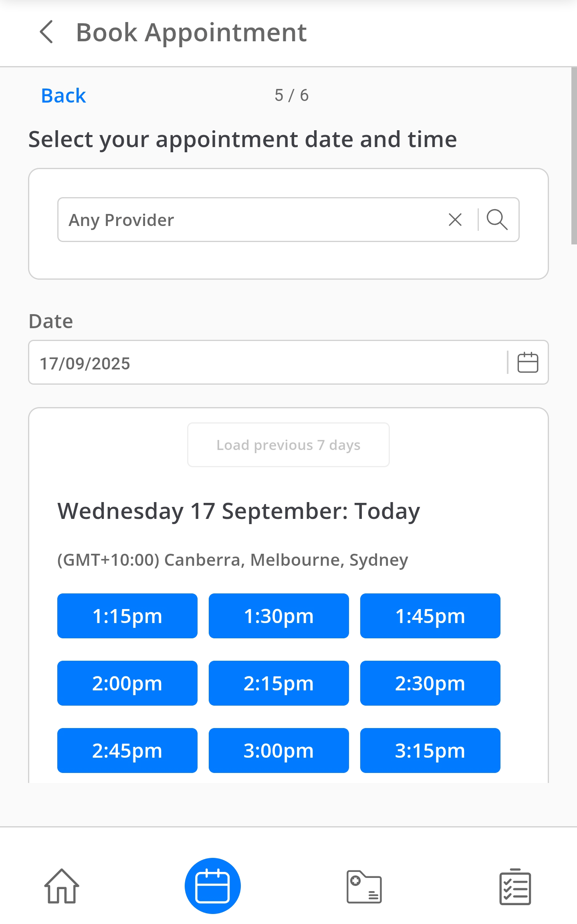The width and height of the screenshot is (577, 924).
Task: Open the calendar date picker icon
Action: (x=528, y=363)
